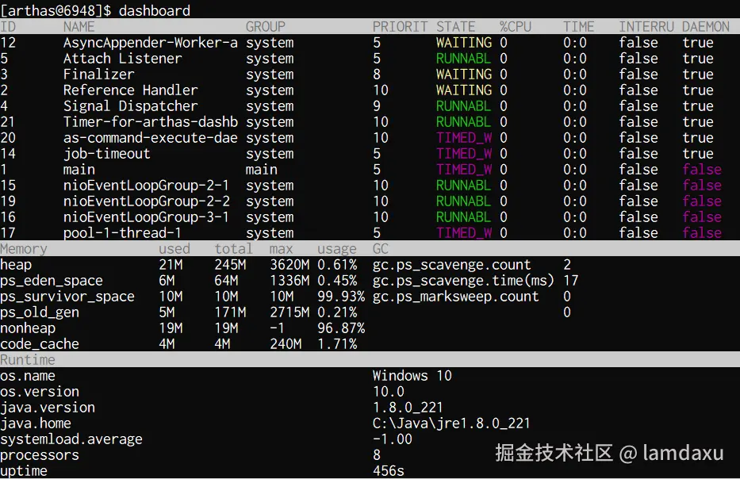Click the code_cache row label

(x=40, y=344)
